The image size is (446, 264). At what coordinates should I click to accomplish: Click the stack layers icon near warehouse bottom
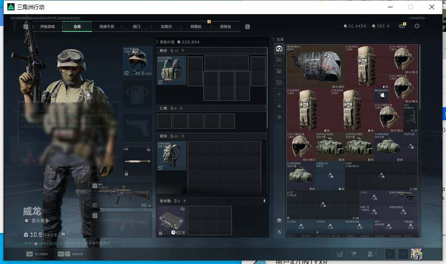(279, 220)
